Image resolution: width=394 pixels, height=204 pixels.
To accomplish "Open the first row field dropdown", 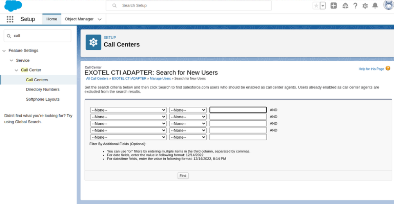I will click(128, 110).
